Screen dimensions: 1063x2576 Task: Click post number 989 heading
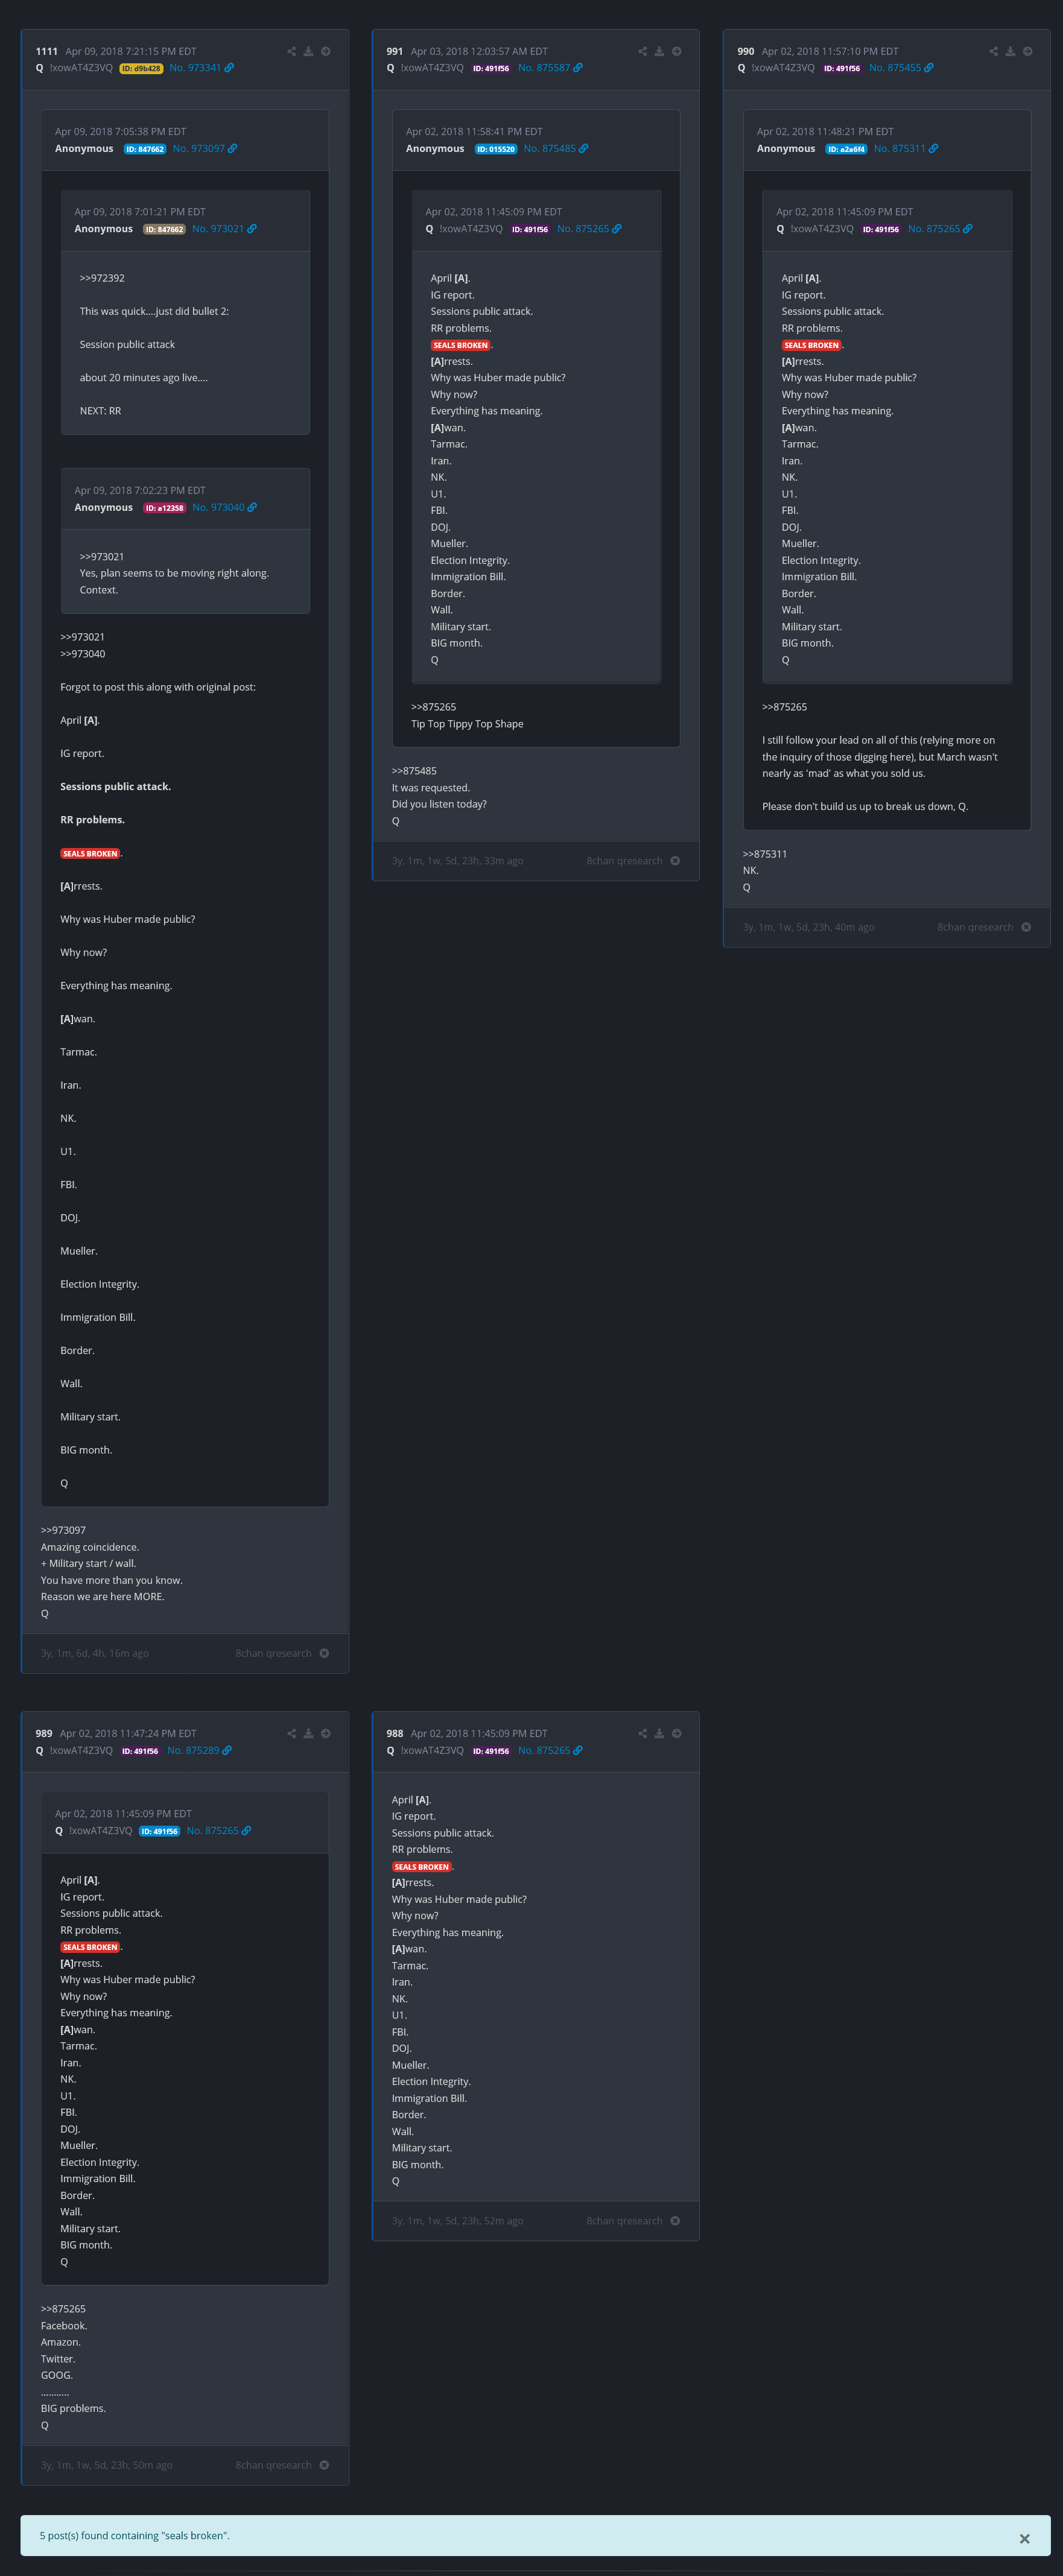(44, 1733)
